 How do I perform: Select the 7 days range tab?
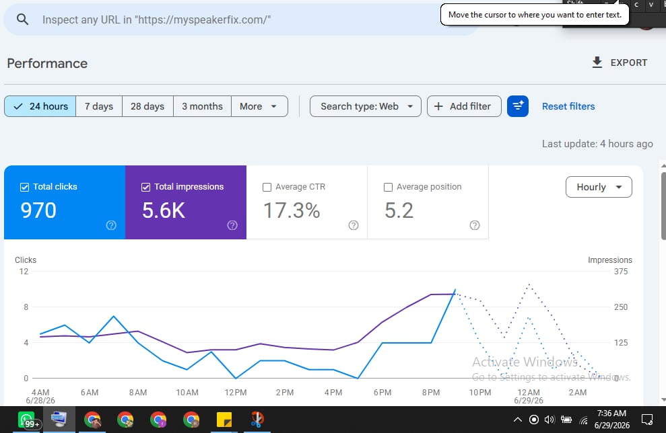(x=99, y=106)
